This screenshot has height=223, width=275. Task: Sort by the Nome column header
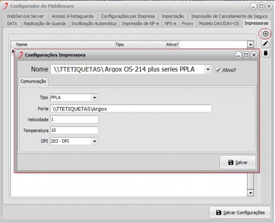(64, 45)
